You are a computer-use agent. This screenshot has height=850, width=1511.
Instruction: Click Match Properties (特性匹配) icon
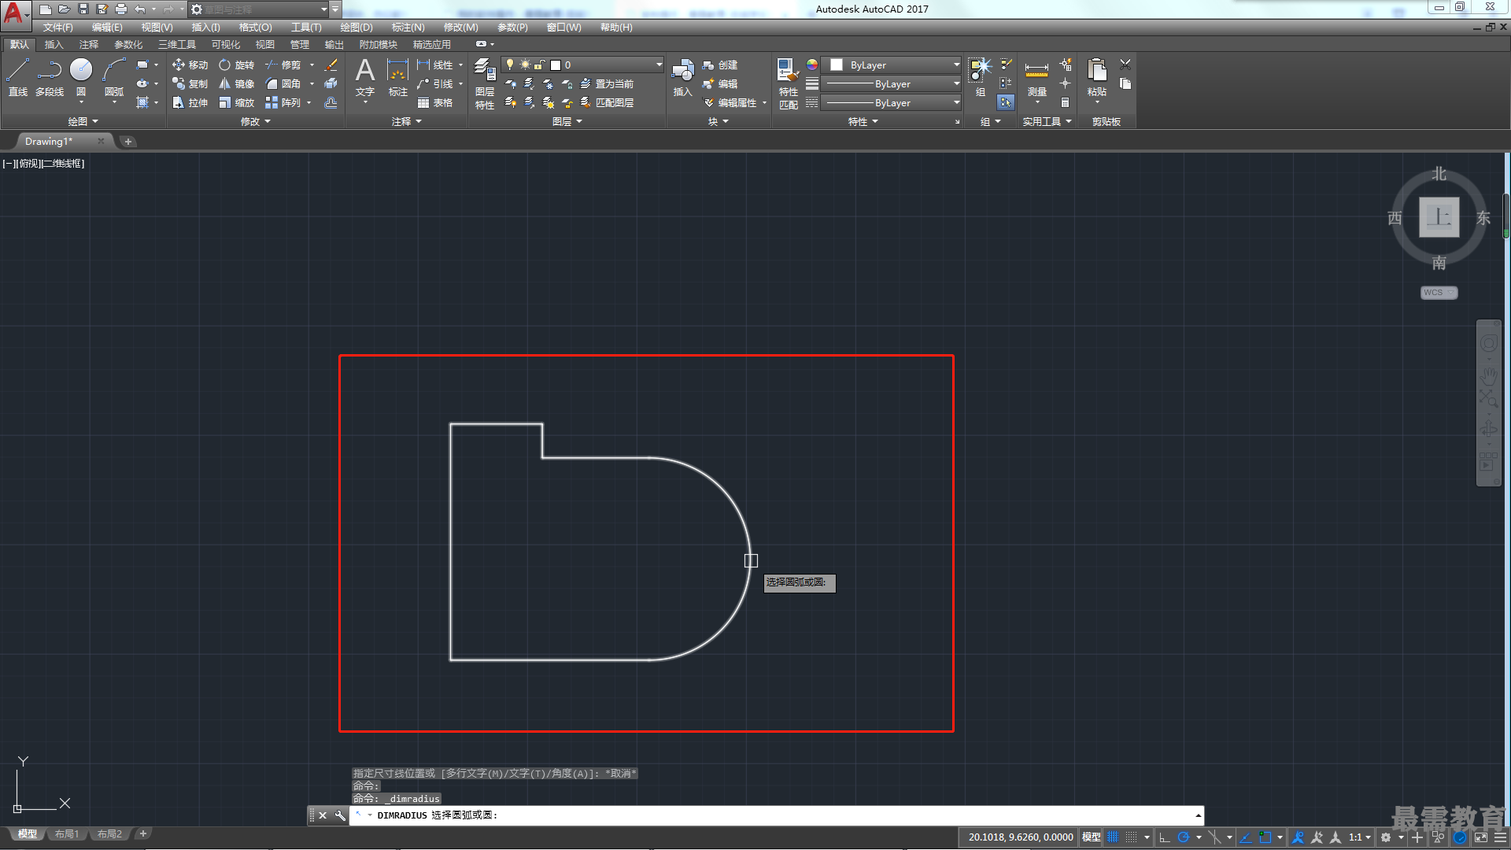tap(789, 83)
